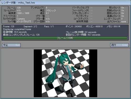
Task: Click the フレーム (100%) progress bar
Action: [65, 38]
